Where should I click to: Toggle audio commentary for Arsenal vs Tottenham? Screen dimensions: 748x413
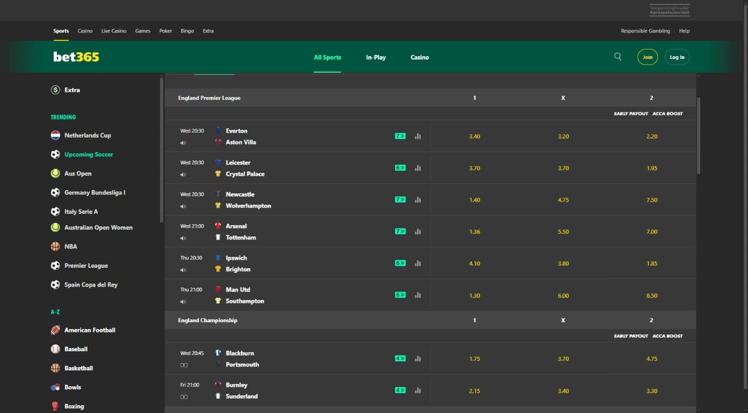(183, 238)
